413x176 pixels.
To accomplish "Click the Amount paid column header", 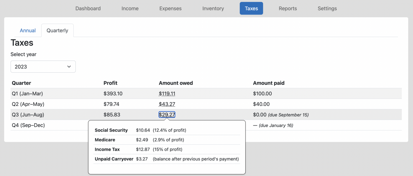I will point(269,83).
